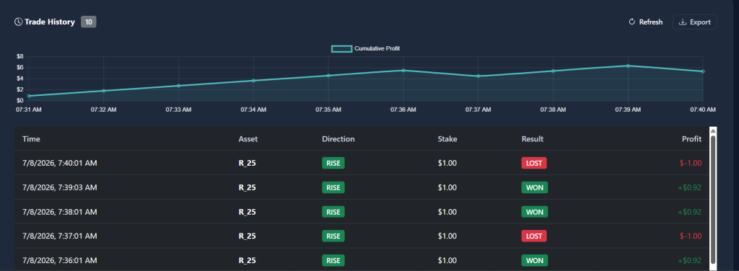The width and height of the screenshot is (739, 271).
Task: Click the Asset column header
Action: point(248,139)
